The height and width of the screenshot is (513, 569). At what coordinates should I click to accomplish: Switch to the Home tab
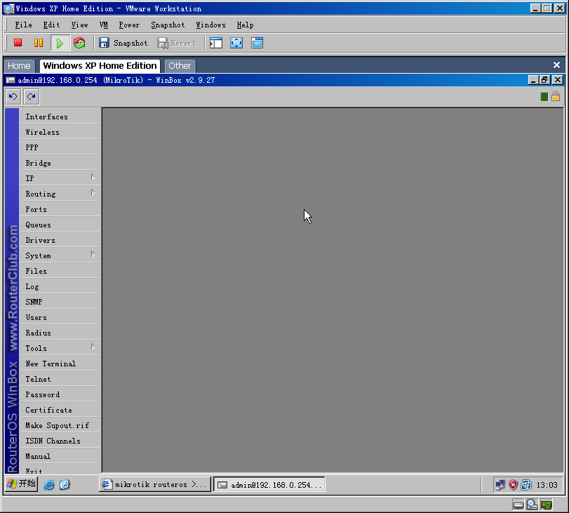click(19, 66)
